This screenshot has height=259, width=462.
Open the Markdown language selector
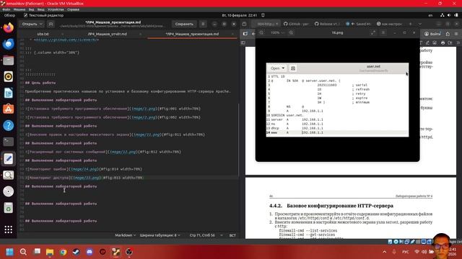click(x=125, y=235)
